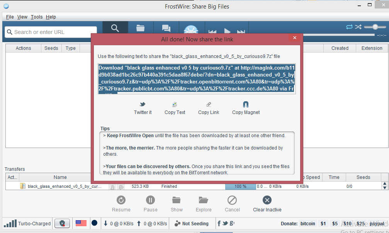
Task: Open the View menu
Action: [22, 17]
